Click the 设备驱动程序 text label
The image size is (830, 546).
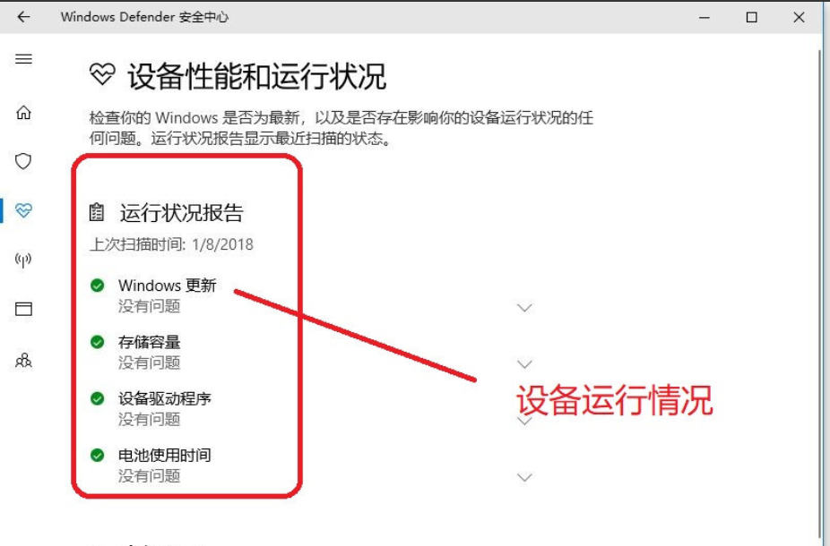(167, 398)
